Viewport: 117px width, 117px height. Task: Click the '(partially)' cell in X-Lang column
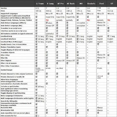tap(50, 34)
